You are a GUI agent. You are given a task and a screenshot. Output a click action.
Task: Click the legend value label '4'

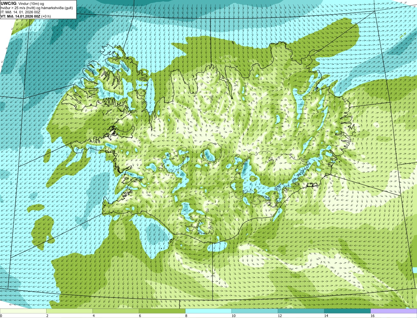click(93, 316)
